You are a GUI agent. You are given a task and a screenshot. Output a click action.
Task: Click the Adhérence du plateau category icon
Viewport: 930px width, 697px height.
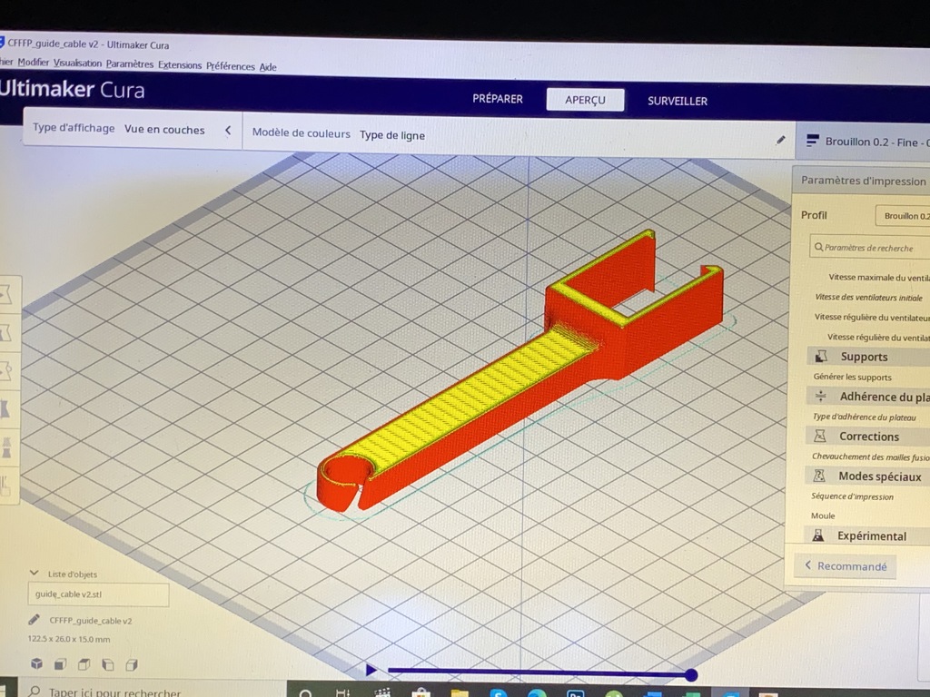pyautogui.click(x=820, y=396)
